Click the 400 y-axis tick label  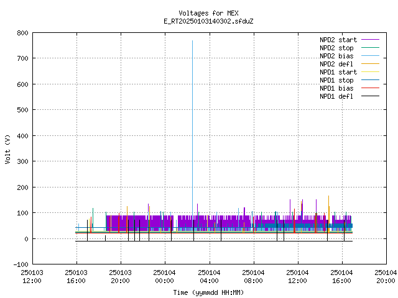(x=22, y=136)
